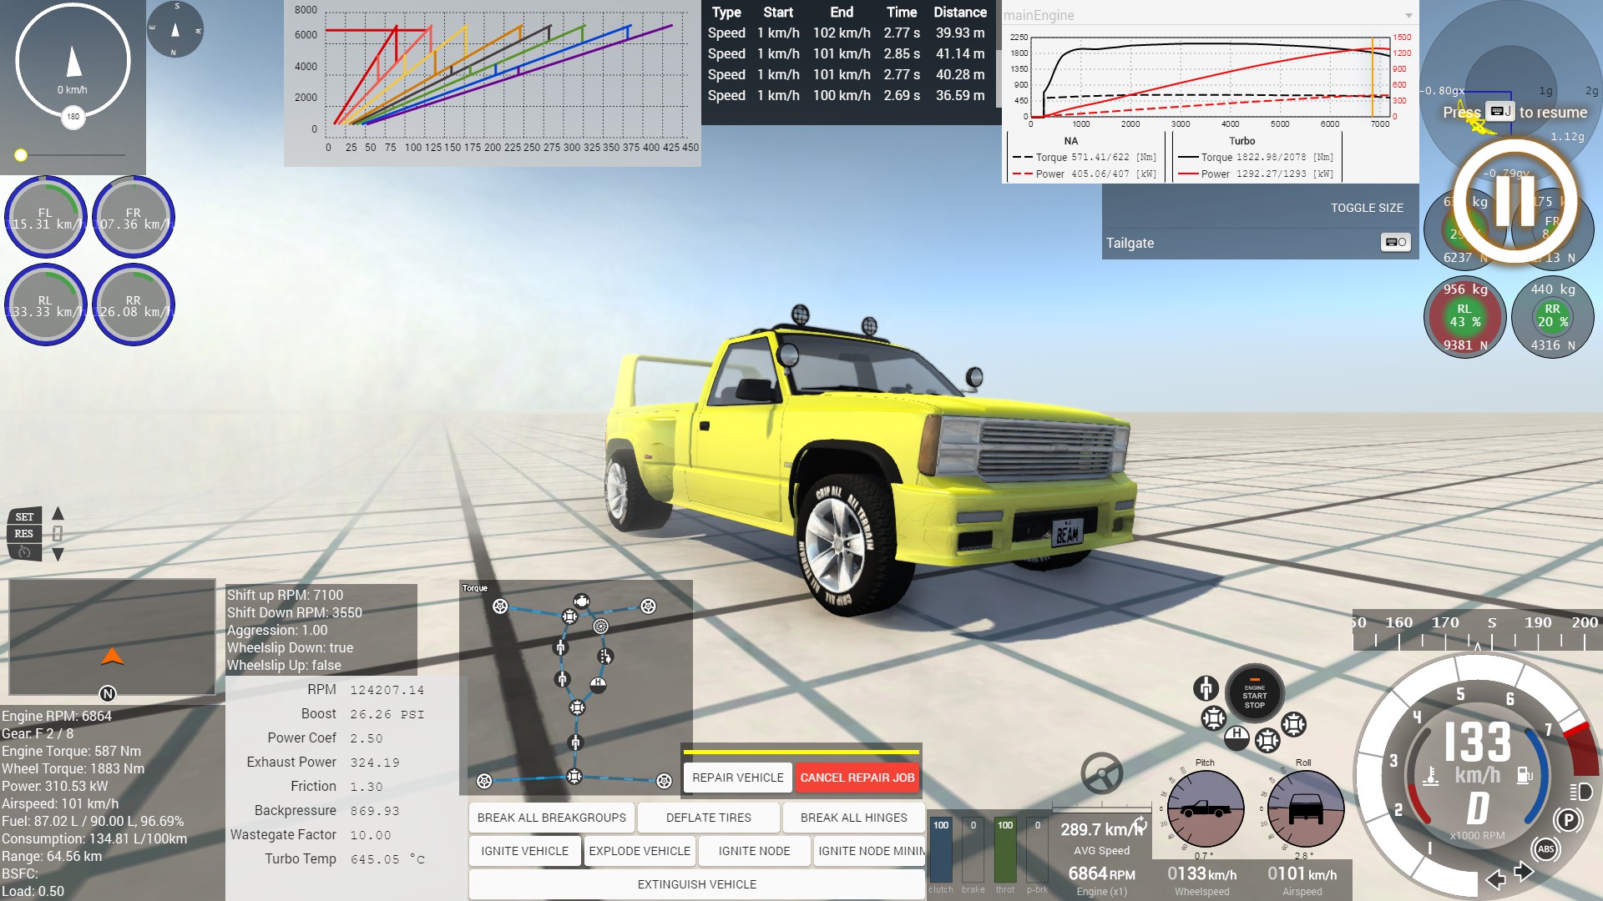Click rear differential icon in Torque map
Screen dimensions: 1603x901
click(x=574, y=777)
